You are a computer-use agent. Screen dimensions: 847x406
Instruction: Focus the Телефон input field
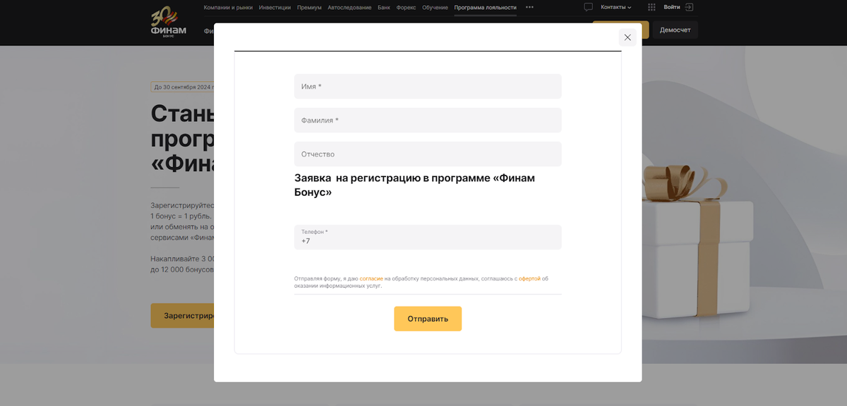428,237
